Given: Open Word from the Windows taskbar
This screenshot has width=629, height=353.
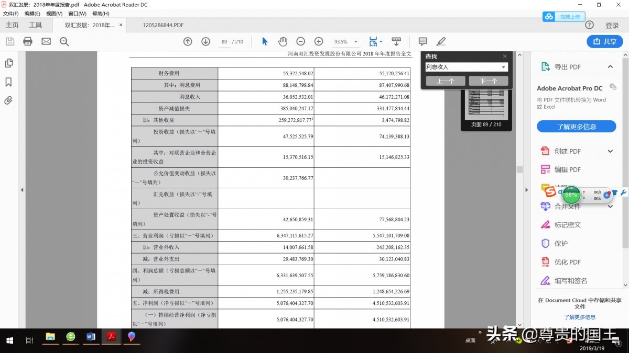Looking at the screenshot, I should click(x=91, y=337).
